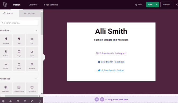This screenshot has width=178, height=103.
Task: Select the Headline block
Action: [x=6, y=40]
